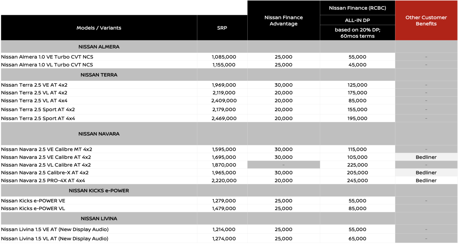Click the 1,969,000 SRP price cell
Viewport: 458px width, 244px height.
224,85
